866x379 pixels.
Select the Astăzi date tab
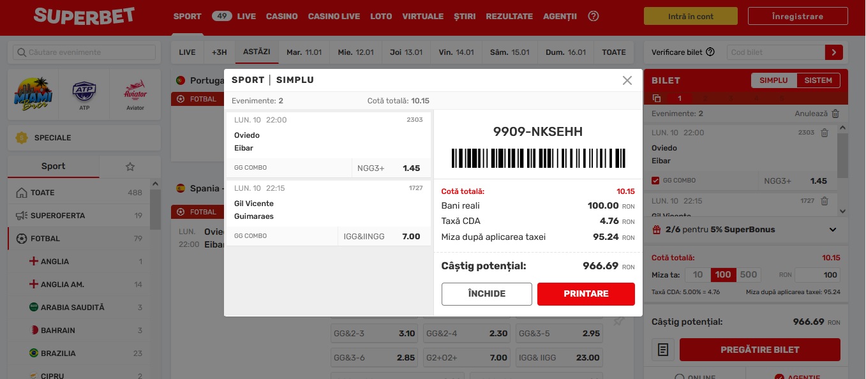coord(257,52)
